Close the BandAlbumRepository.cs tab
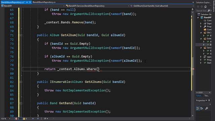This screenshot has height=121, width=215. click(x=30, y=2)
